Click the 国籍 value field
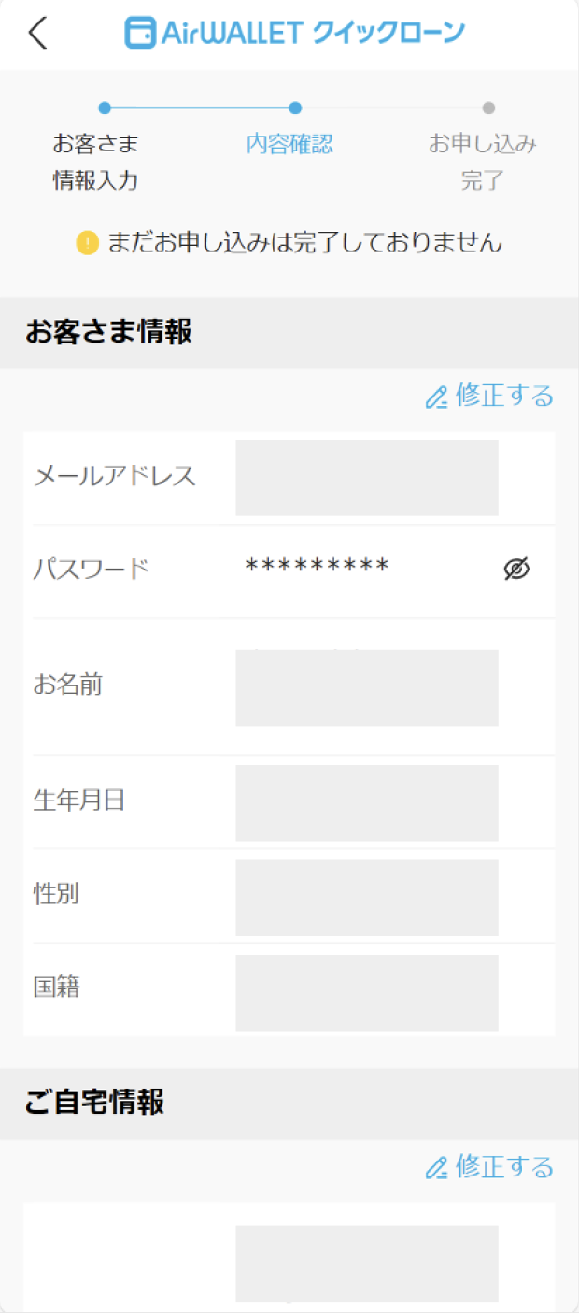The width and height of the screenshot is (579, 1313). [367, 992]
